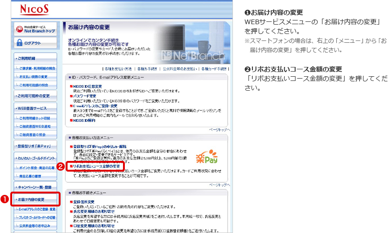The height and width of the screenshot is (233, 389).
Task: Open the 登録住所変更 link
Action: [83, 201]
